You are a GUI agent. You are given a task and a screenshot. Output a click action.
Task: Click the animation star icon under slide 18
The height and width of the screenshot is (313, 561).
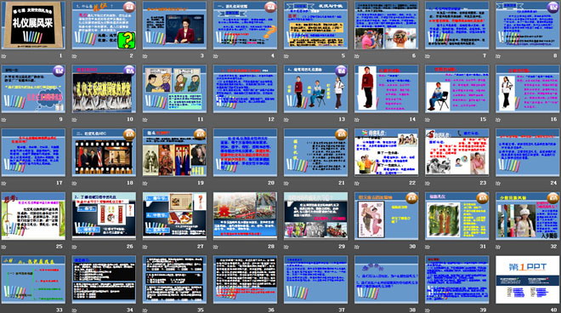(x=75, y=183)
